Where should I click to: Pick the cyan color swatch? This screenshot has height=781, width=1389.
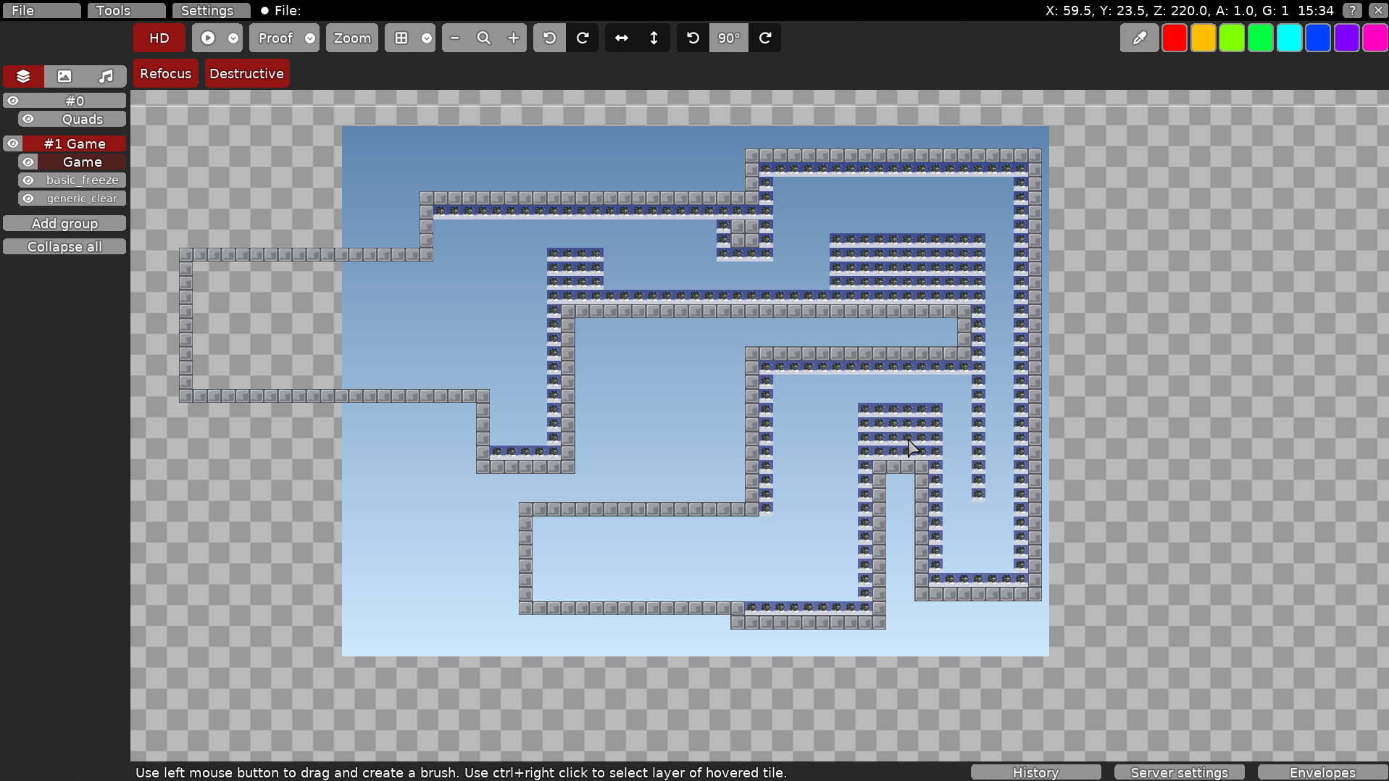tap(1290, 38)
